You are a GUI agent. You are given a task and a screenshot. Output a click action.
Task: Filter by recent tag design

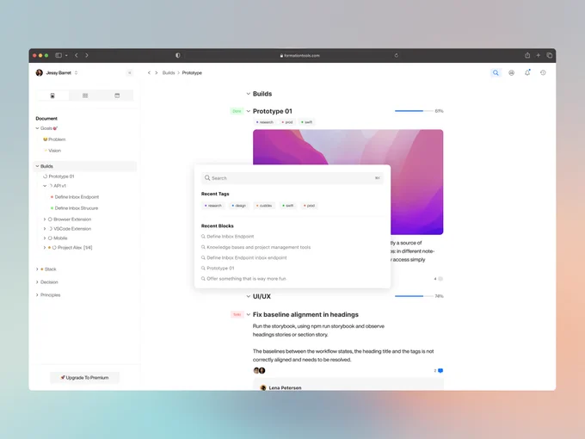click(x=239, y=206)
